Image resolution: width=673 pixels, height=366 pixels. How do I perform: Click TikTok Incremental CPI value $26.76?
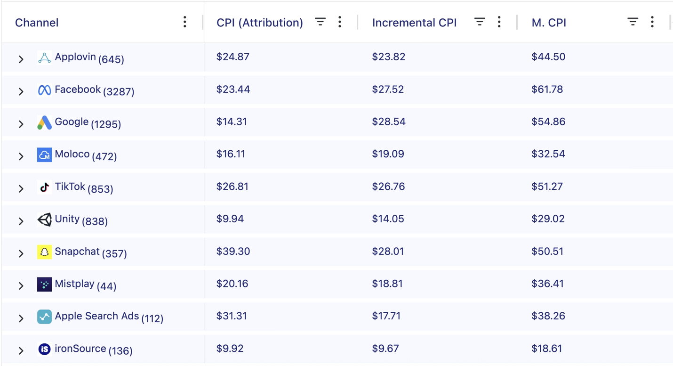(x=389, y=187)
